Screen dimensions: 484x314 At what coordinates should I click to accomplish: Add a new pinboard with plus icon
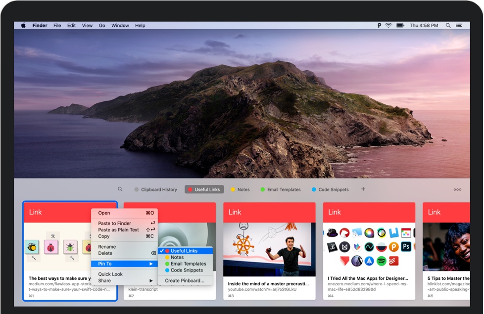click(363, 189)
